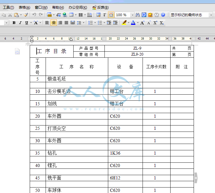
Task: Click the table move handle cross
Action: pos(28,44)
